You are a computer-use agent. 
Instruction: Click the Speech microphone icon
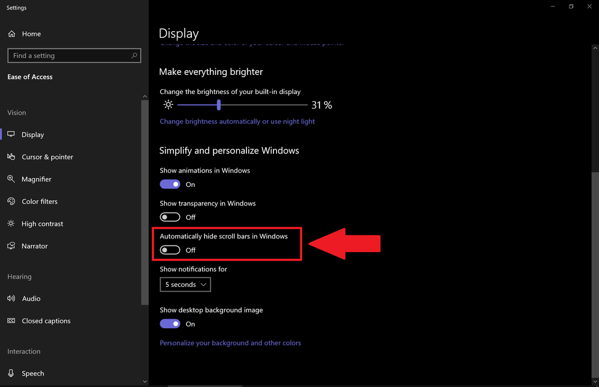[x=11, y=373]
